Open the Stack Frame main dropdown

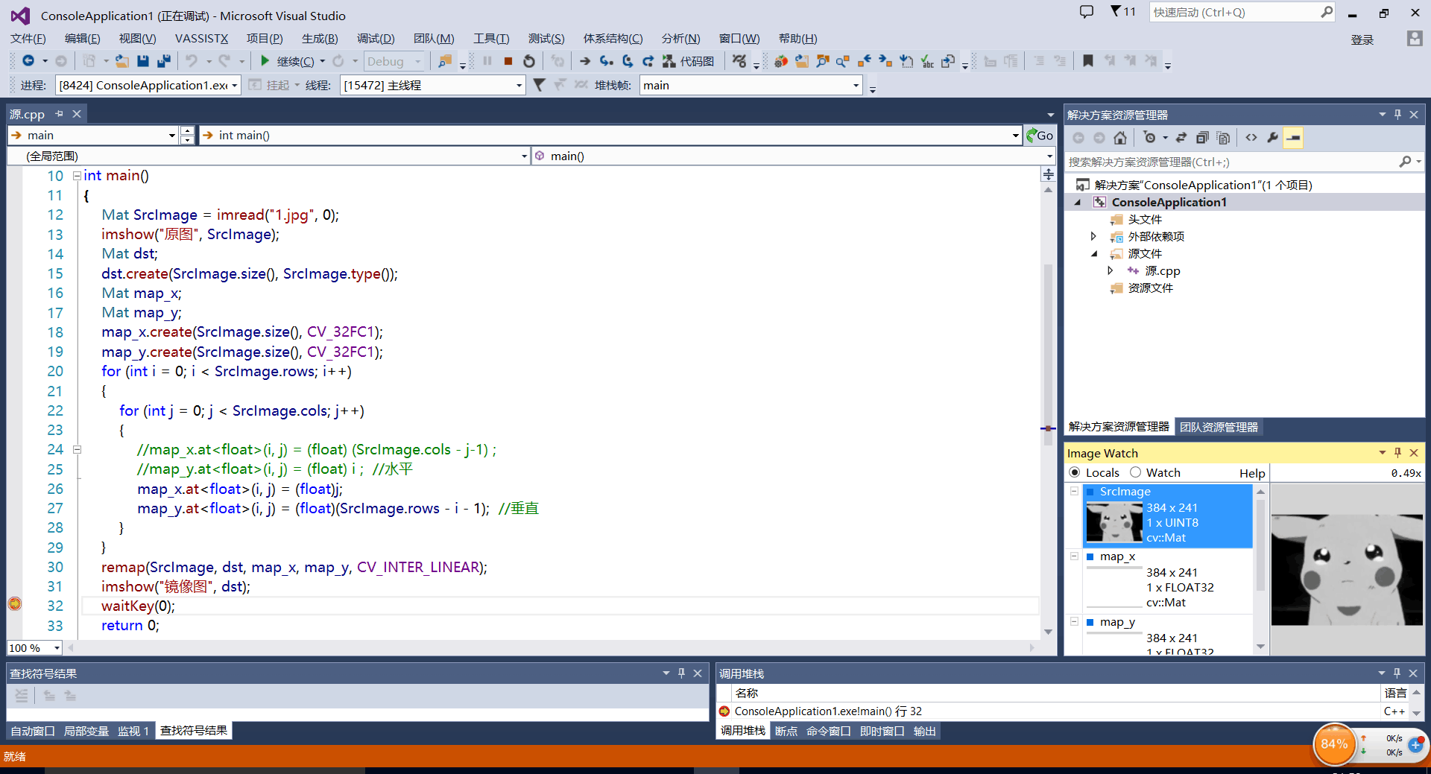tap(856, 86)
